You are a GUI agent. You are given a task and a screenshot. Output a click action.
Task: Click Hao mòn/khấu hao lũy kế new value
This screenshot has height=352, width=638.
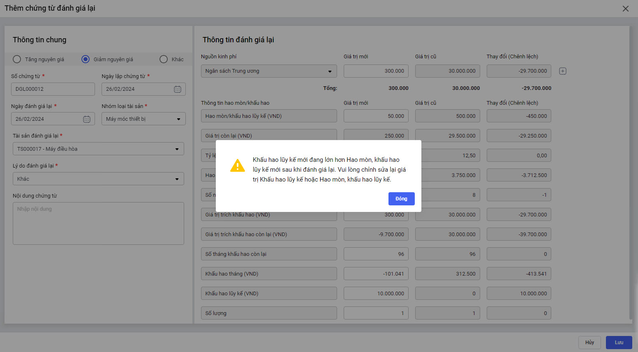(376, 116)
